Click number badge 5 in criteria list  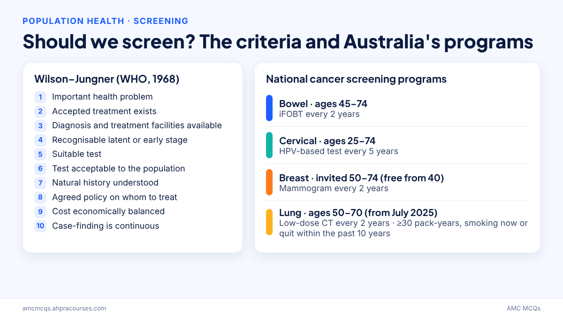40,155
